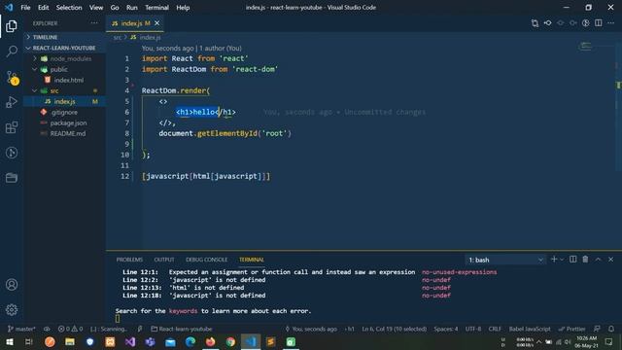Viewport: 622px width, 350px height.
Task: Open Firefox from Windows taskbar
Action: (210, 341)
